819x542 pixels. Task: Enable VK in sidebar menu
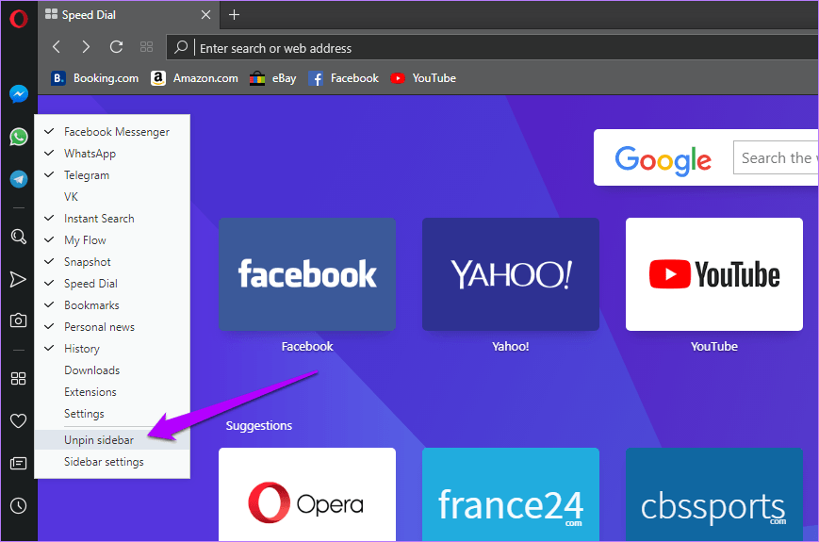tap(112, 197)
